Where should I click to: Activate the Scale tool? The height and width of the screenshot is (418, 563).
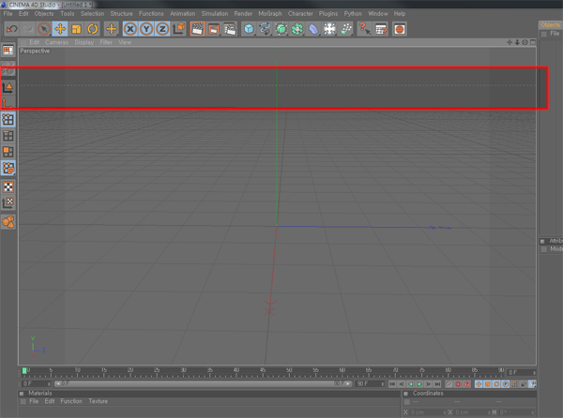[76, 29]
